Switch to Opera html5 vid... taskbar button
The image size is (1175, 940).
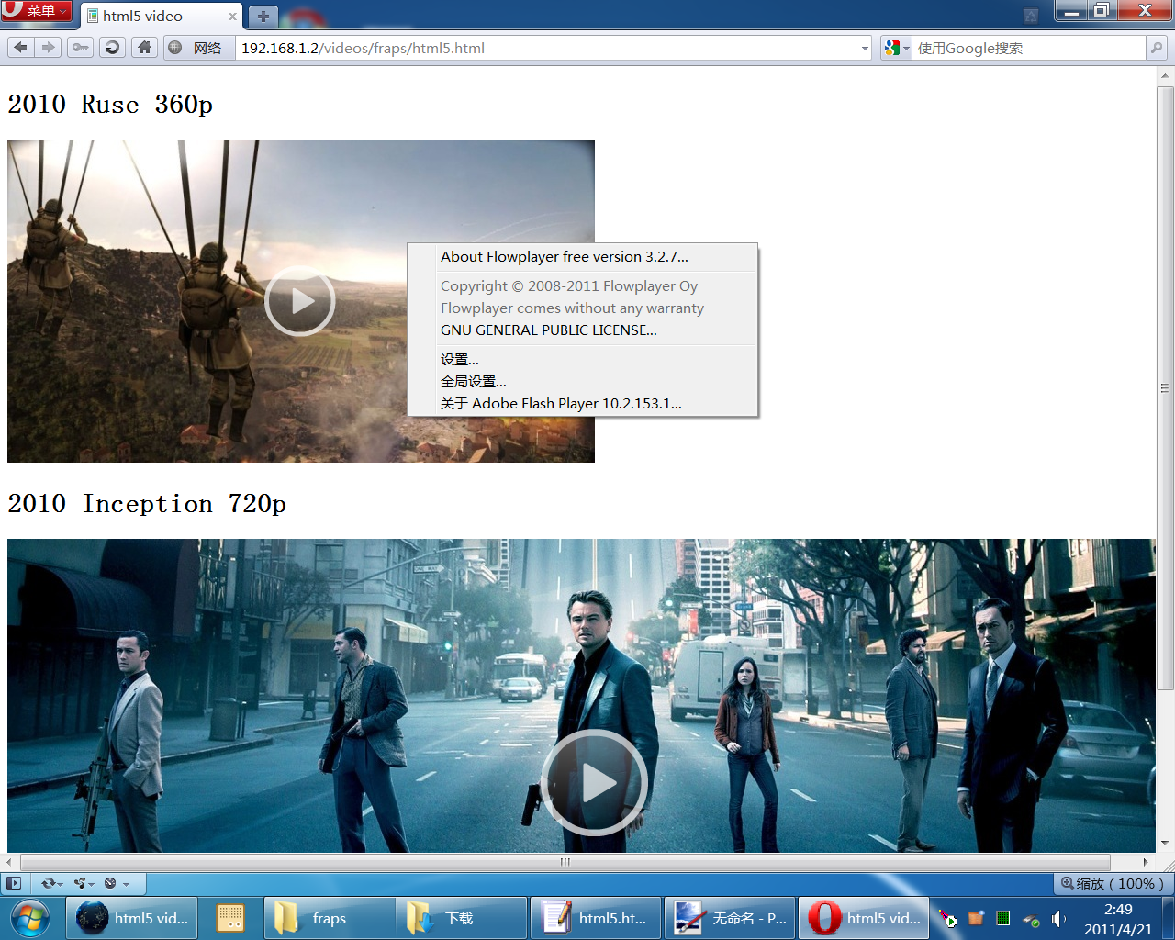click(x=864, y=918)
